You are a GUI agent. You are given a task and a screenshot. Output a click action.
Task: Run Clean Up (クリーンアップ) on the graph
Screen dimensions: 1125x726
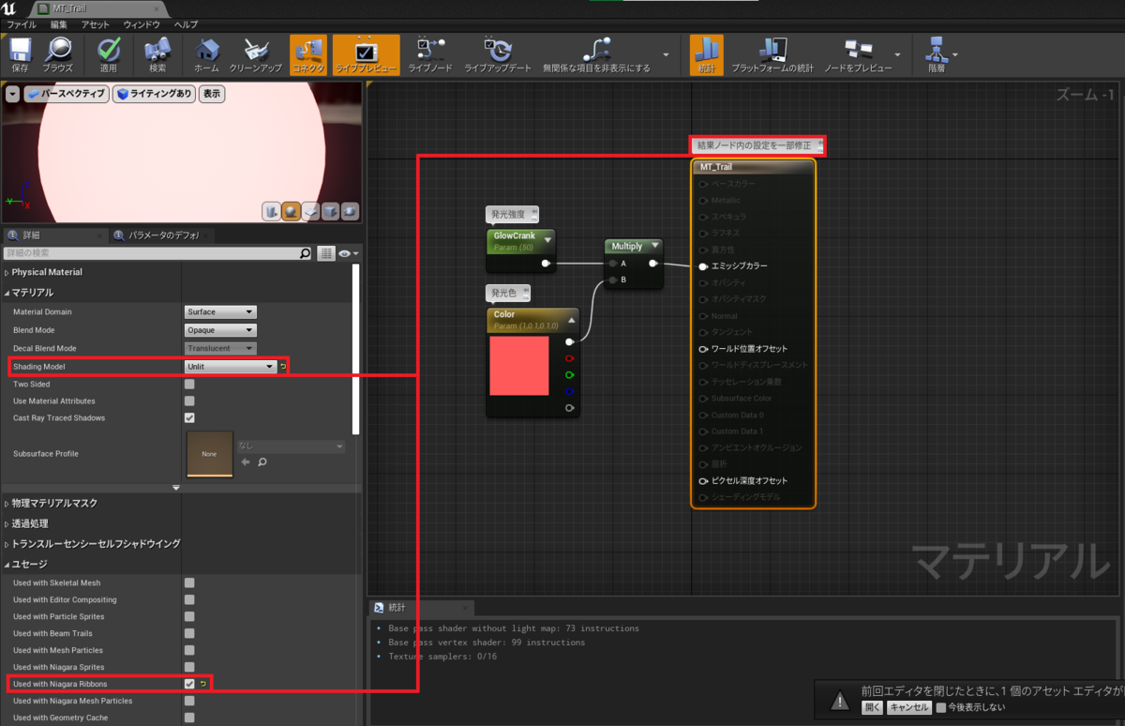point(255,54)
